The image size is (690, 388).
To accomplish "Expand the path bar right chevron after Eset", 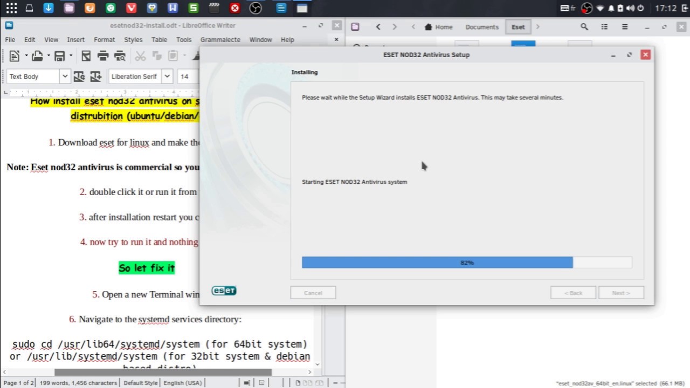I will (x=537, y=26).
